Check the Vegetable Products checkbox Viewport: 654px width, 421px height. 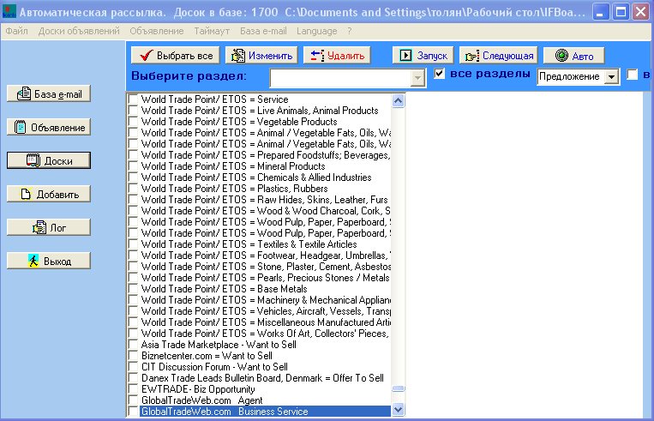[x=133, y=122]
